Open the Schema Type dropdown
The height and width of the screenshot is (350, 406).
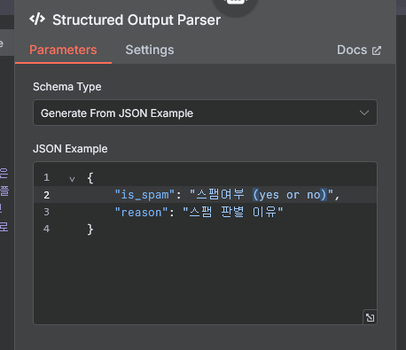pos(205,113)
